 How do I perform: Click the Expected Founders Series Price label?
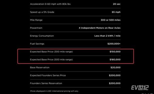tap(48, 75)
